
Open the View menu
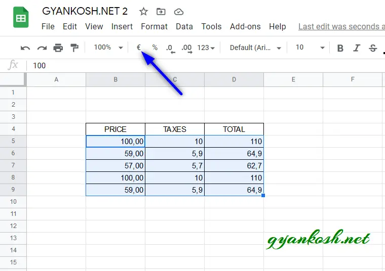(94, 26)
